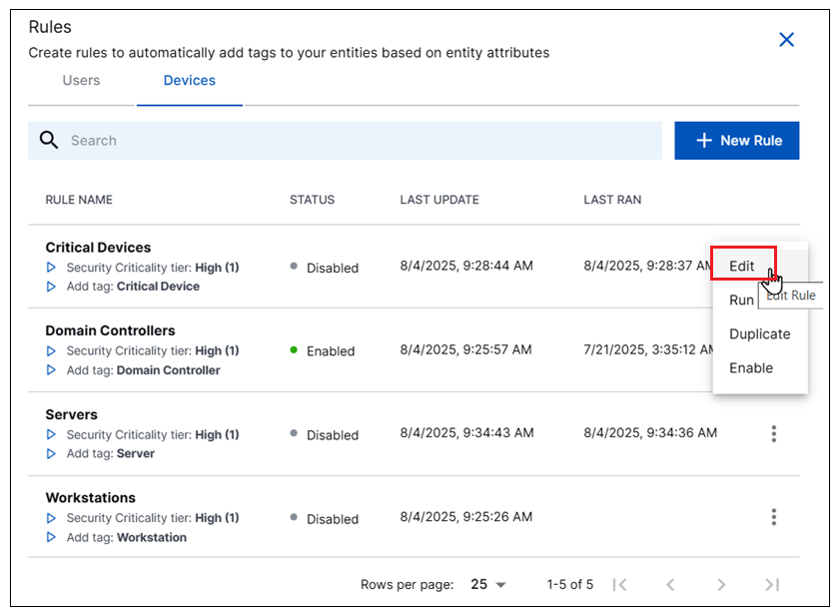Screen dimensions: 839x614
Task: Go to the previous page arrow
Action: tap(670, 584)
